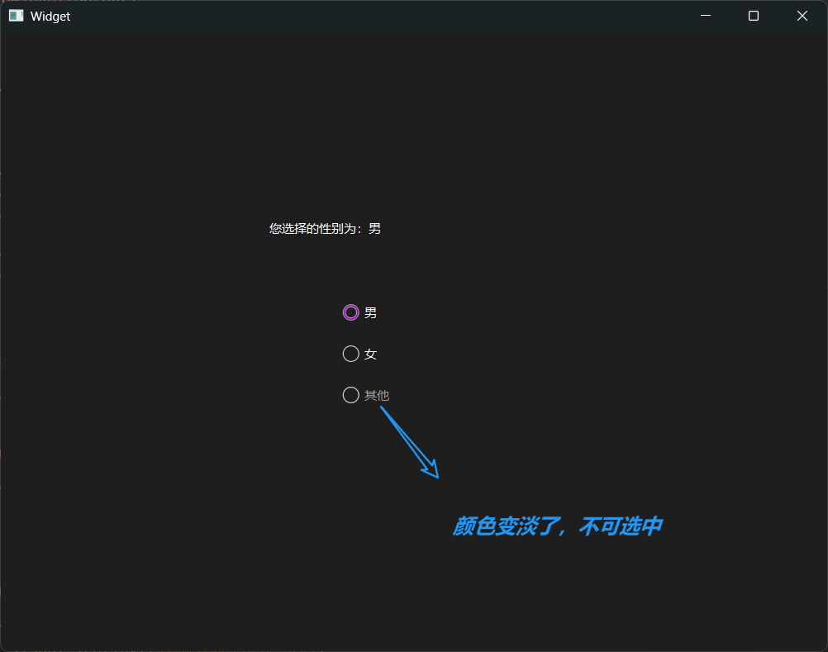Maximize the Widget window
This screenshot has width=828, height=652.
pyautogui.click(x=754, y=16)
